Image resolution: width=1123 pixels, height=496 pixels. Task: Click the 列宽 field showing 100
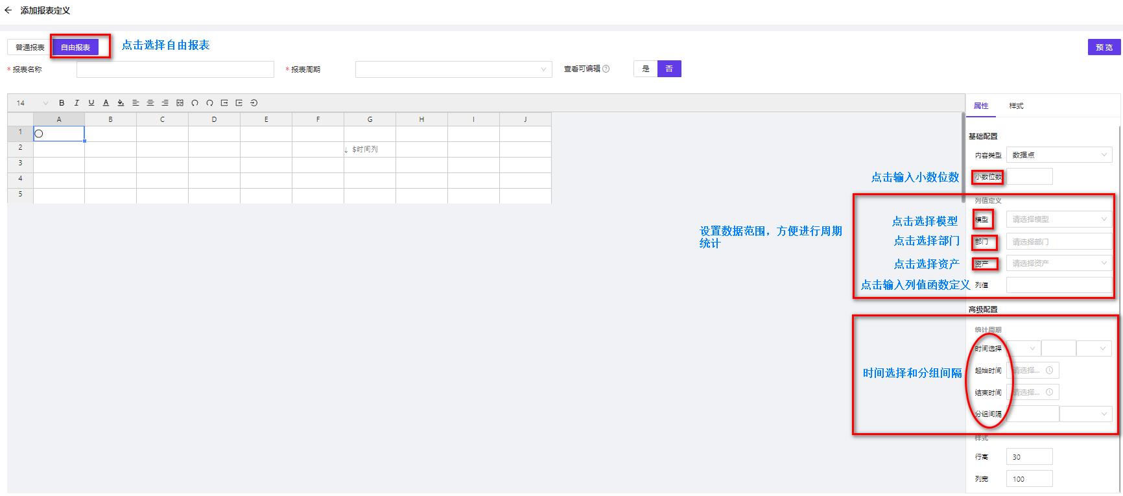[1030, 478]
